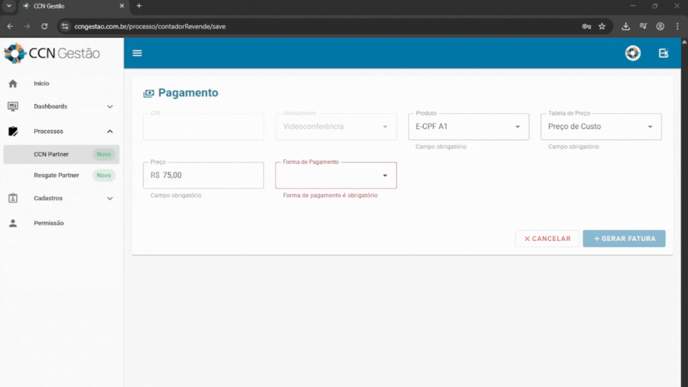688x387 pixels.
Task: Click the Início home icon
Action: pos(12,83)
